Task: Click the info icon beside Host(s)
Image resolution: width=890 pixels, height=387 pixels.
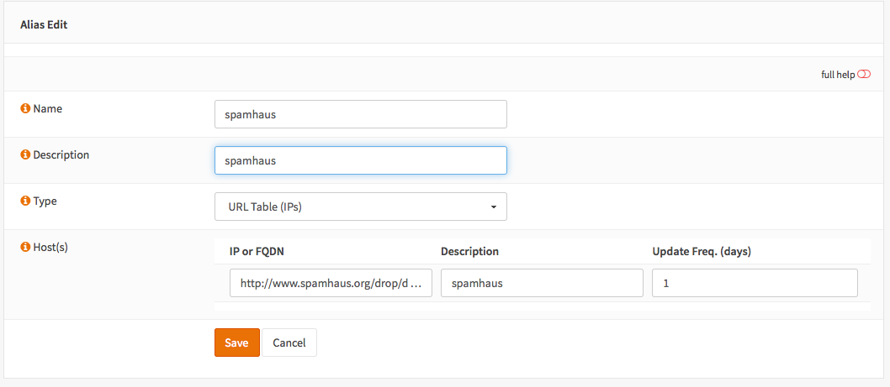Action: (25, 248)
